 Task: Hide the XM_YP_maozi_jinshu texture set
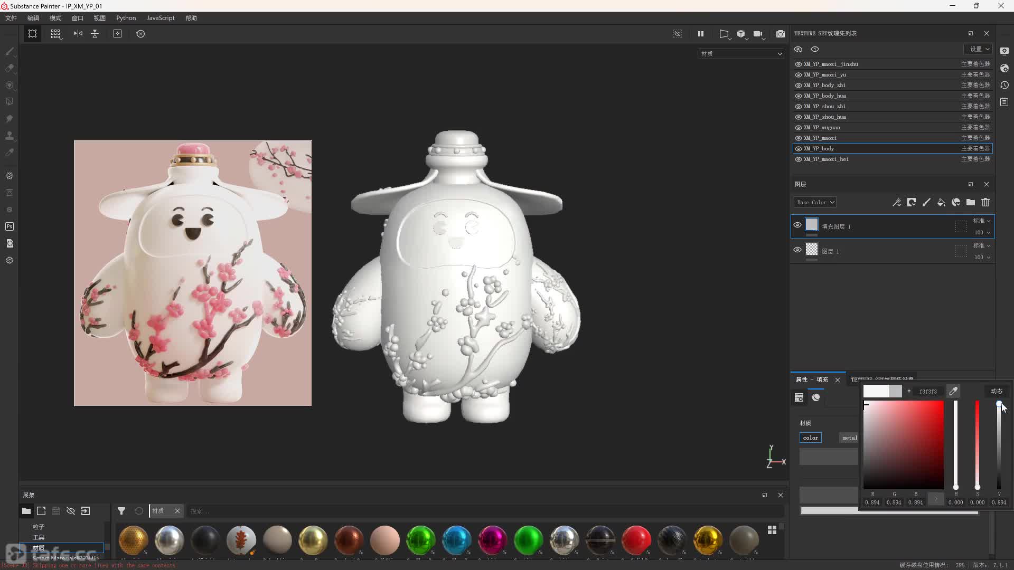pos(798,64)
